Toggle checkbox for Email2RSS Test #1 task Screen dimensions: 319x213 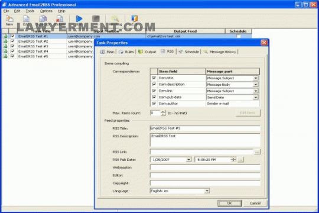(12, 36)
